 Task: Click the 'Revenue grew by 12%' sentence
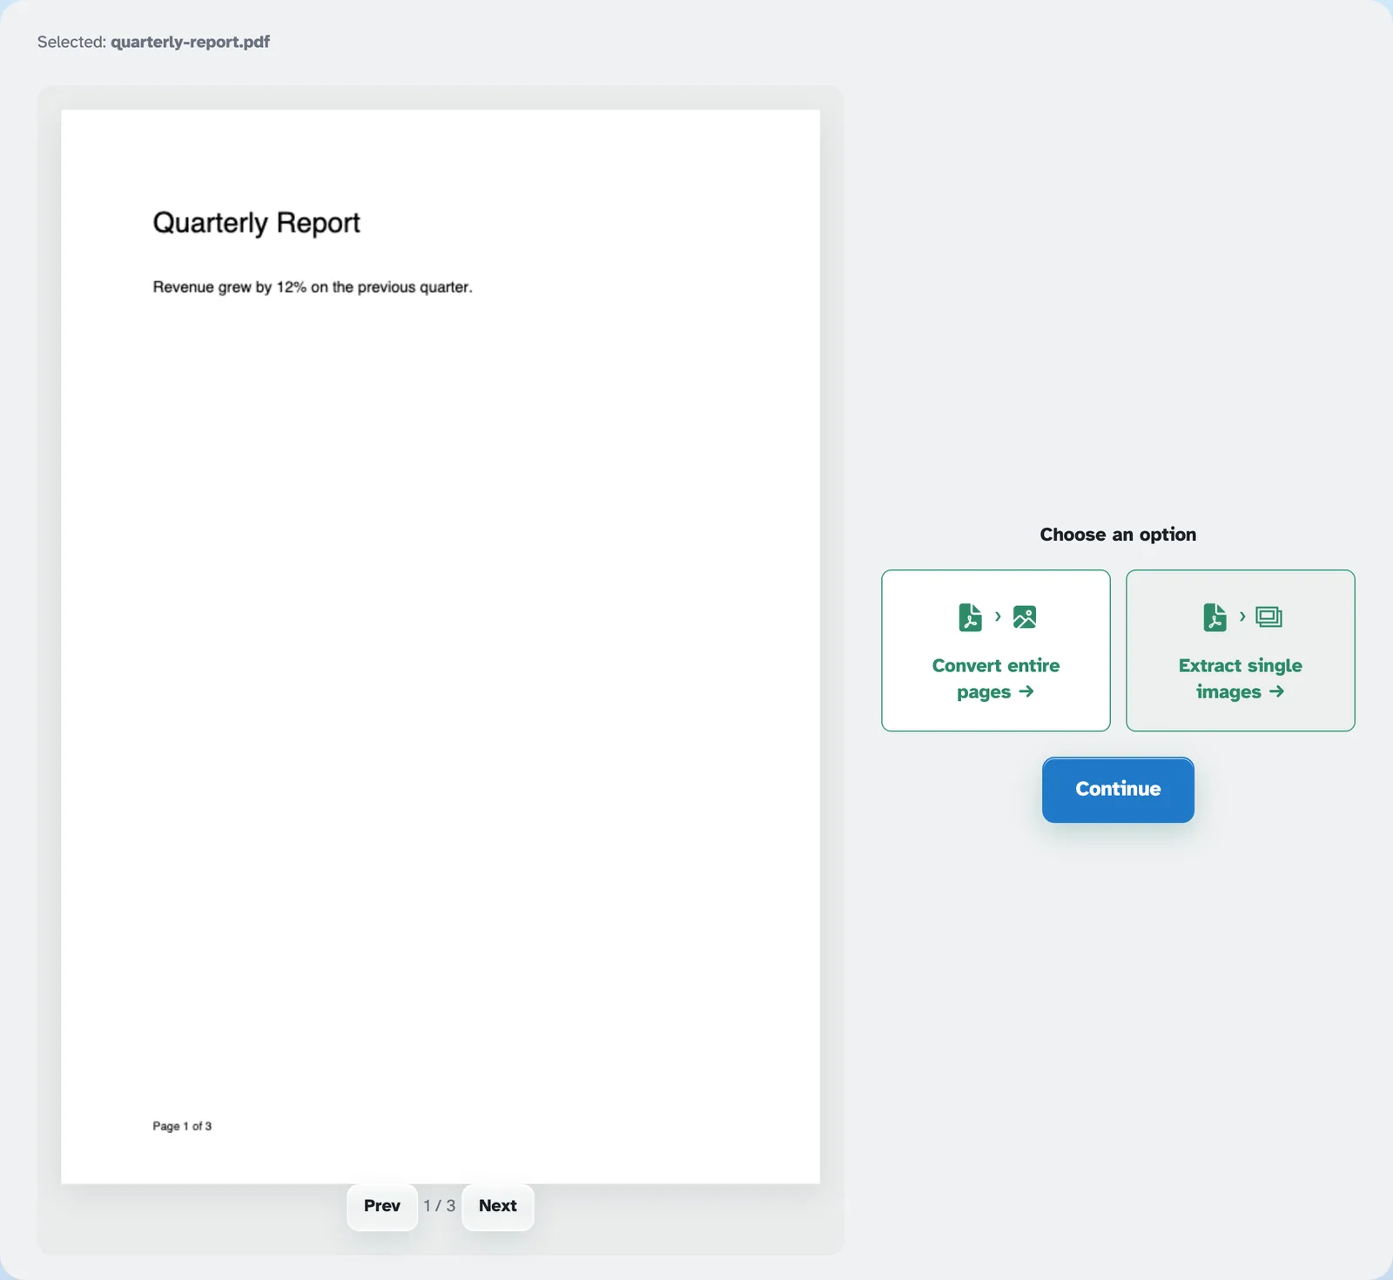(313, 287)
